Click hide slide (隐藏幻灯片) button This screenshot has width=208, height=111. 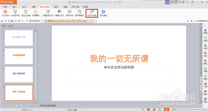[x=60, y=13]
